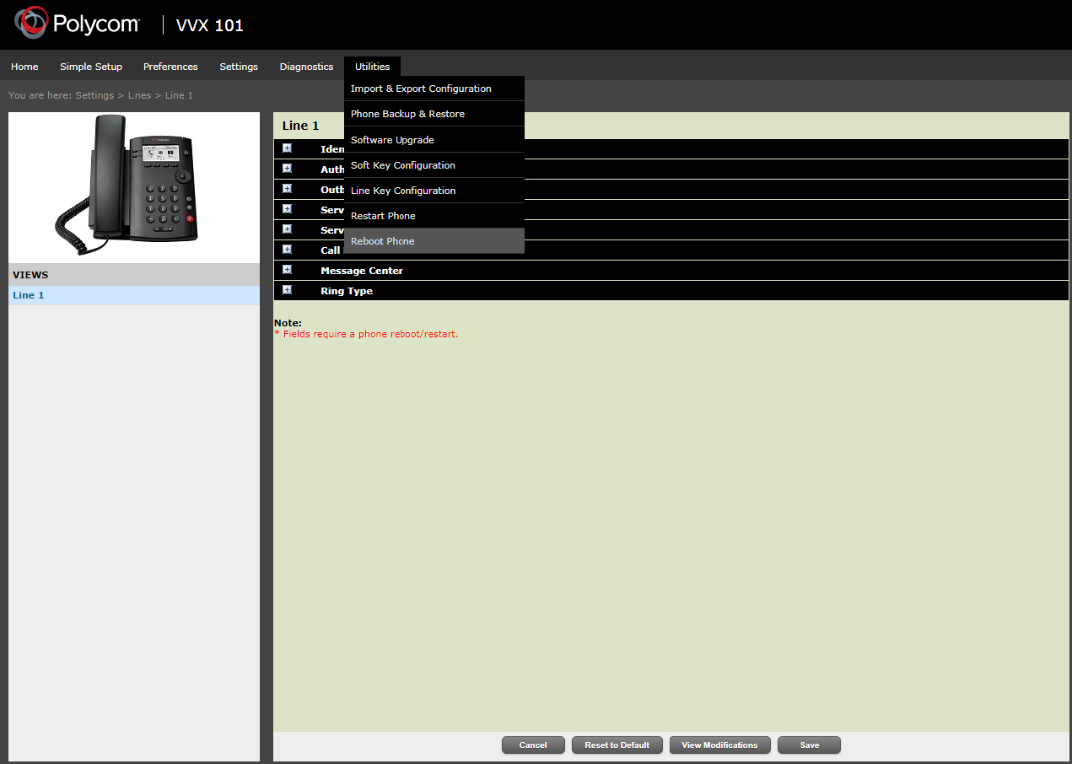Click the Polycom logo icon

pyautogui.click(x=31, y=24)
